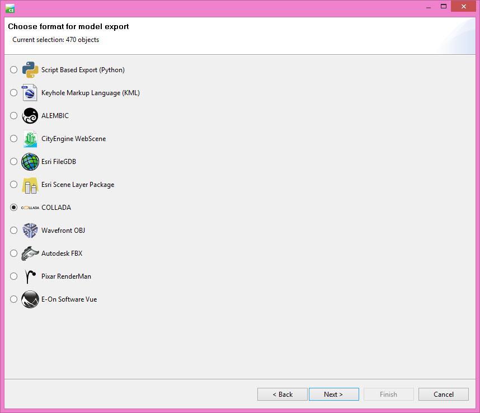Click the 'Pixar RenderMan' label

click(66, 276)
